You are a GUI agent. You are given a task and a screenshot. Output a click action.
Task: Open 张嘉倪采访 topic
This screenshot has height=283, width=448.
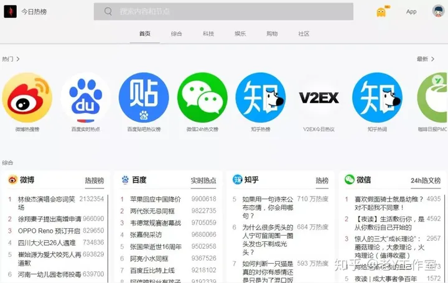(146, 234)
